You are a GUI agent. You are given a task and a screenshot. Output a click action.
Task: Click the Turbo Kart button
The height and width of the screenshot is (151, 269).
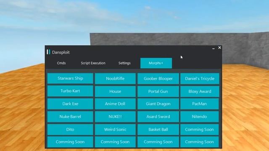[x=70, y=91]
